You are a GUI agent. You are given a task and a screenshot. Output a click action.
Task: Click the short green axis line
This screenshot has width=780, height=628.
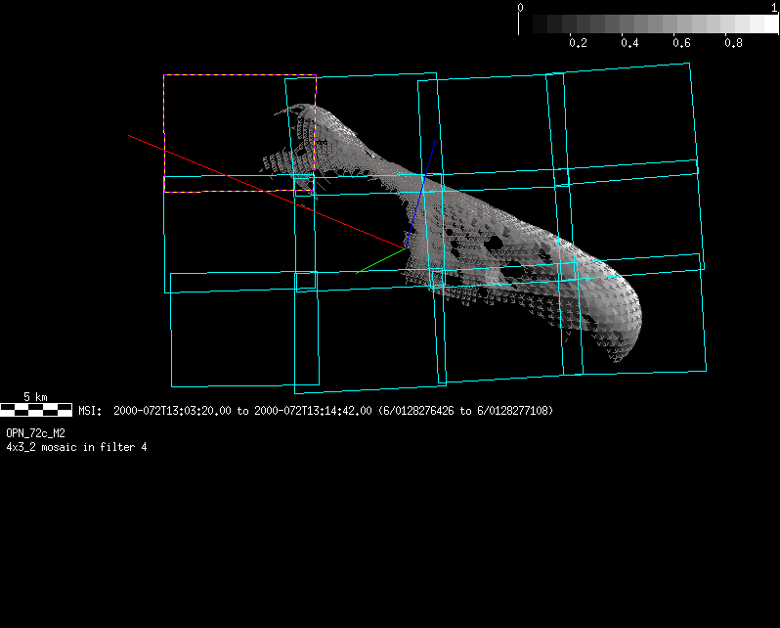[x=381, y=261]
